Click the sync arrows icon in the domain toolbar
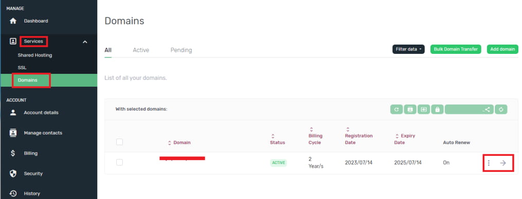This screenshot has width=522, height=199. tap(501, 109)
